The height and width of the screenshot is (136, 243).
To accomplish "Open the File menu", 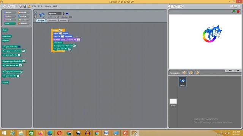I will [x=34, y=6].
